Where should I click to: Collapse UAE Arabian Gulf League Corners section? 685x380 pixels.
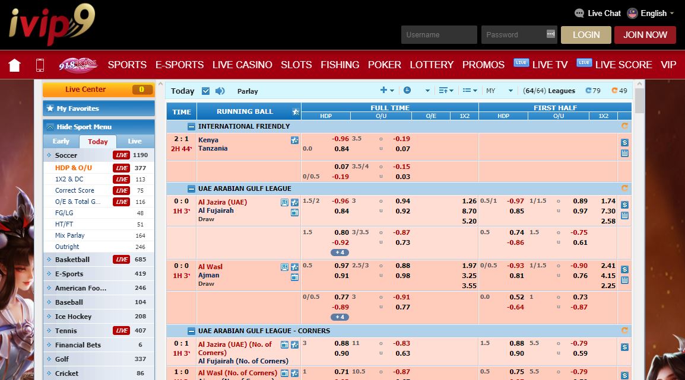(x=191, y=331)
